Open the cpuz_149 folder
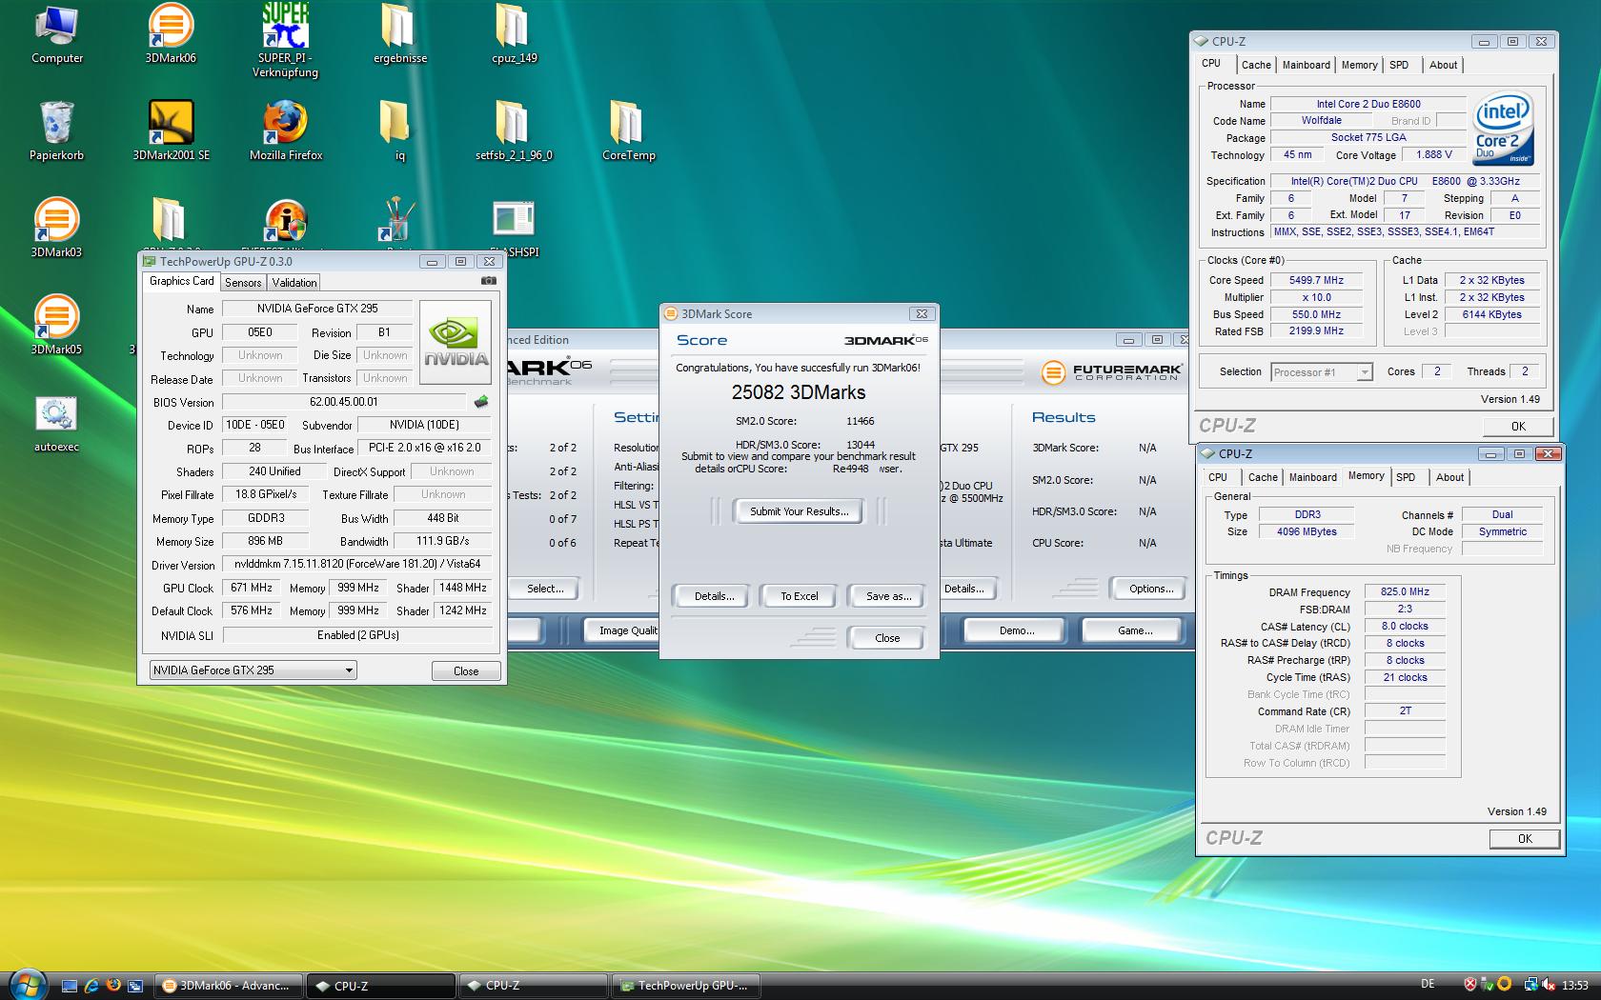The height and width of the screenshot is (1000, 1601). (x=514, y=34)
